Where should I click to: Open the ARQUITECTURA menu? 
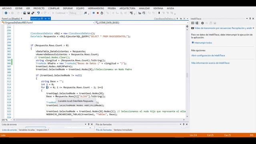(x=127, y=8)
